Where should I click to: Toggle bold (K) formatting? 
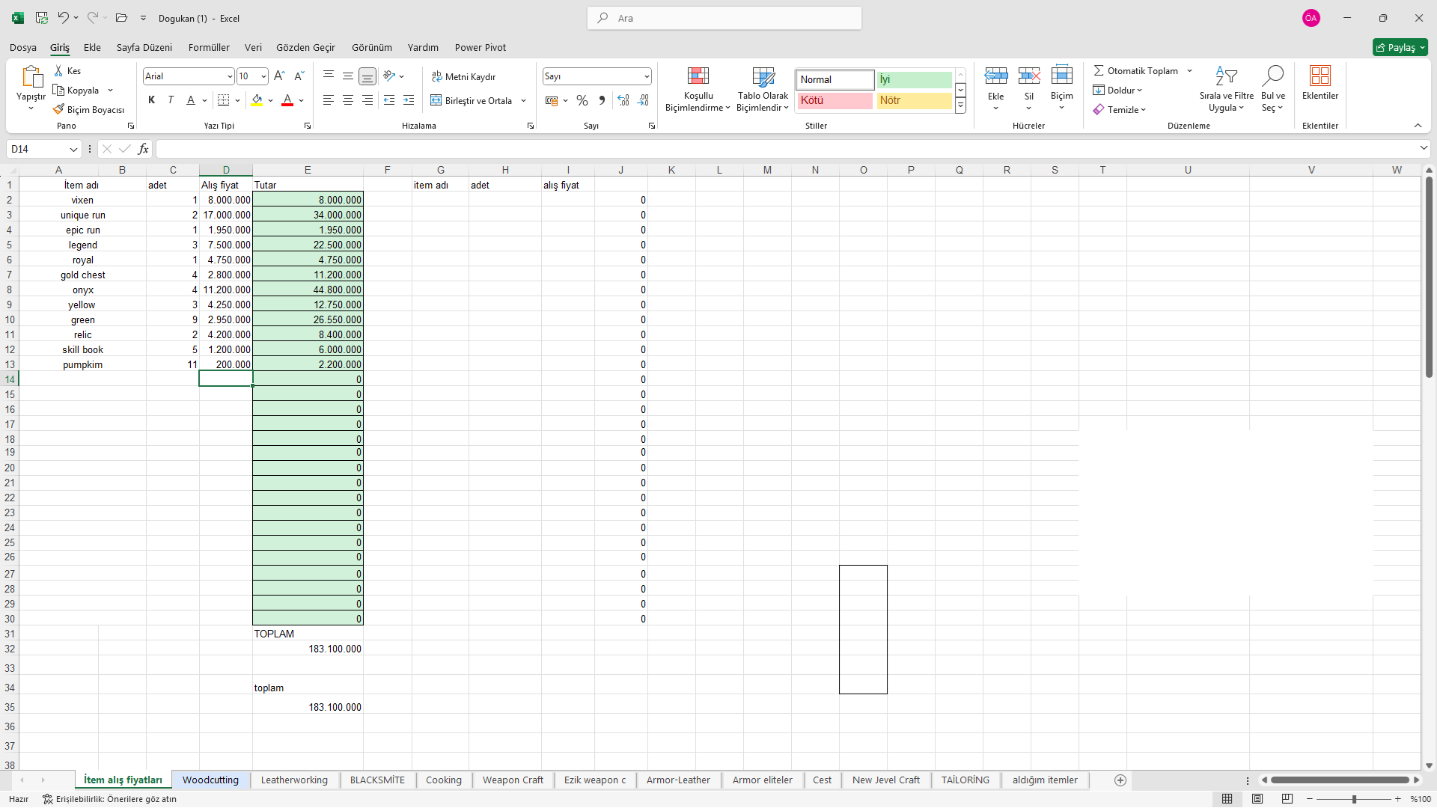click(x=151, y=100)
